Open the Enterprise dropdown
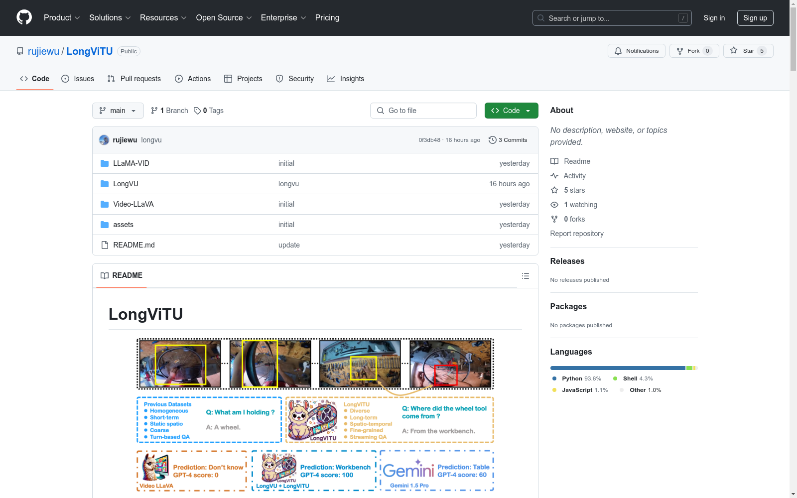 tap(283, 17)
